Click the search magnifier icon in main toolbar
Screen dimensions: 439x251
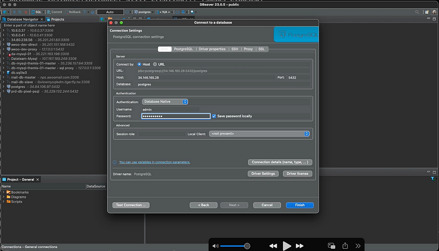tap(193, 12)
